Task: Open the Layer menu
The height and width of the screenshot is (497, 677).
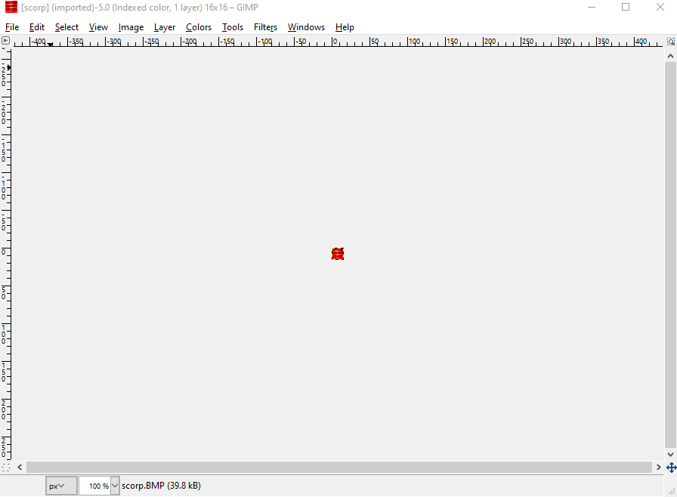Action: (x=165, y=27)
